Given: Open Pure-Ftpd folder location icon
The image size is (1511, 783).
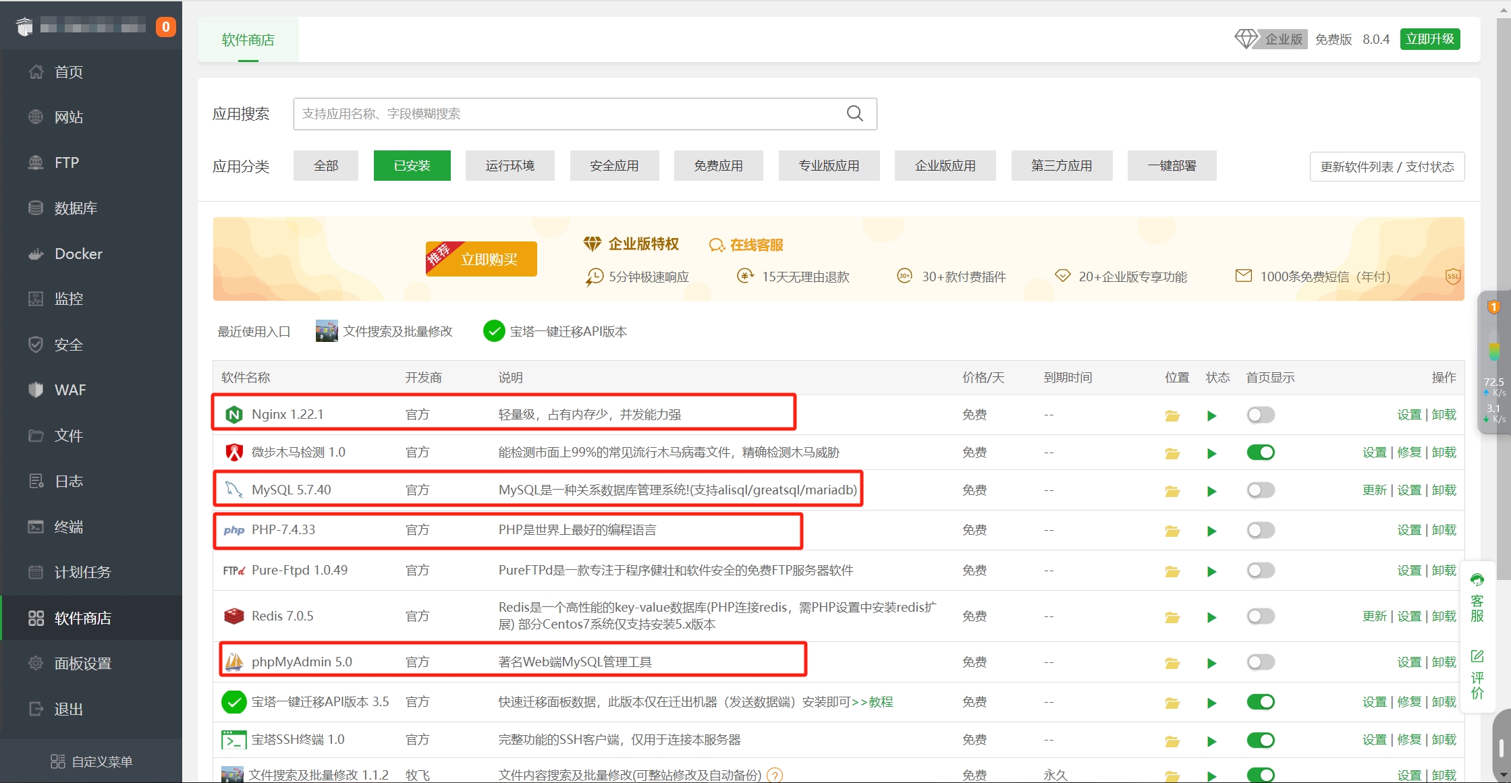Looking at the screenshot, I should pos(1172,571).
